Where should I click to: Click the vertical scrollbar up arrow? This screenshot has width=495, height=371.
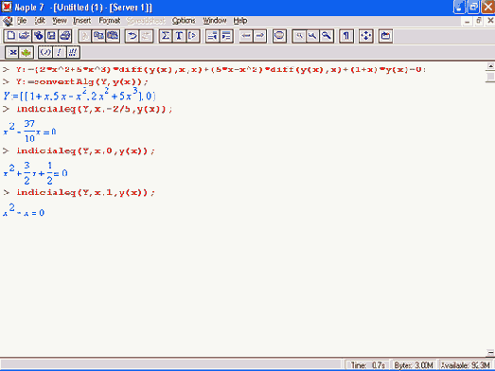pyautogui.click(x=490, y=66)
